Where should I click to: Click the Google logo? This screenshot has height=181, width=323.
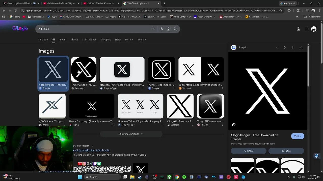click(x=20, y=29)
